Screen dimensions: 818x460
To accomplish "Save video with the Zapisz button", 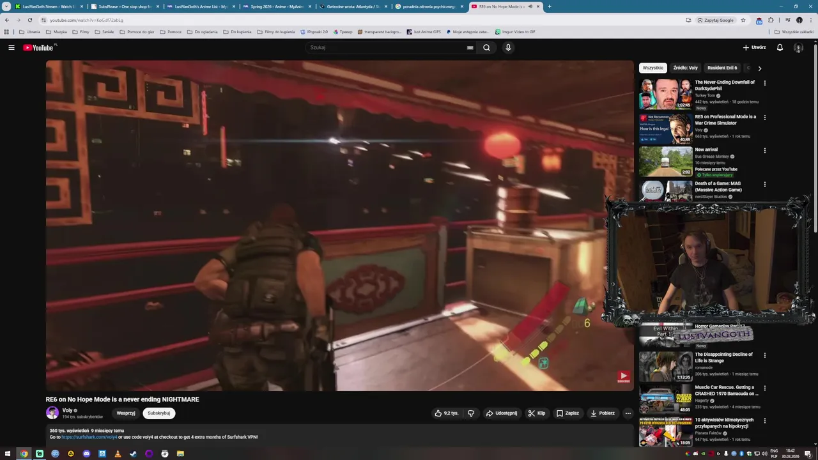I will 567,413.
